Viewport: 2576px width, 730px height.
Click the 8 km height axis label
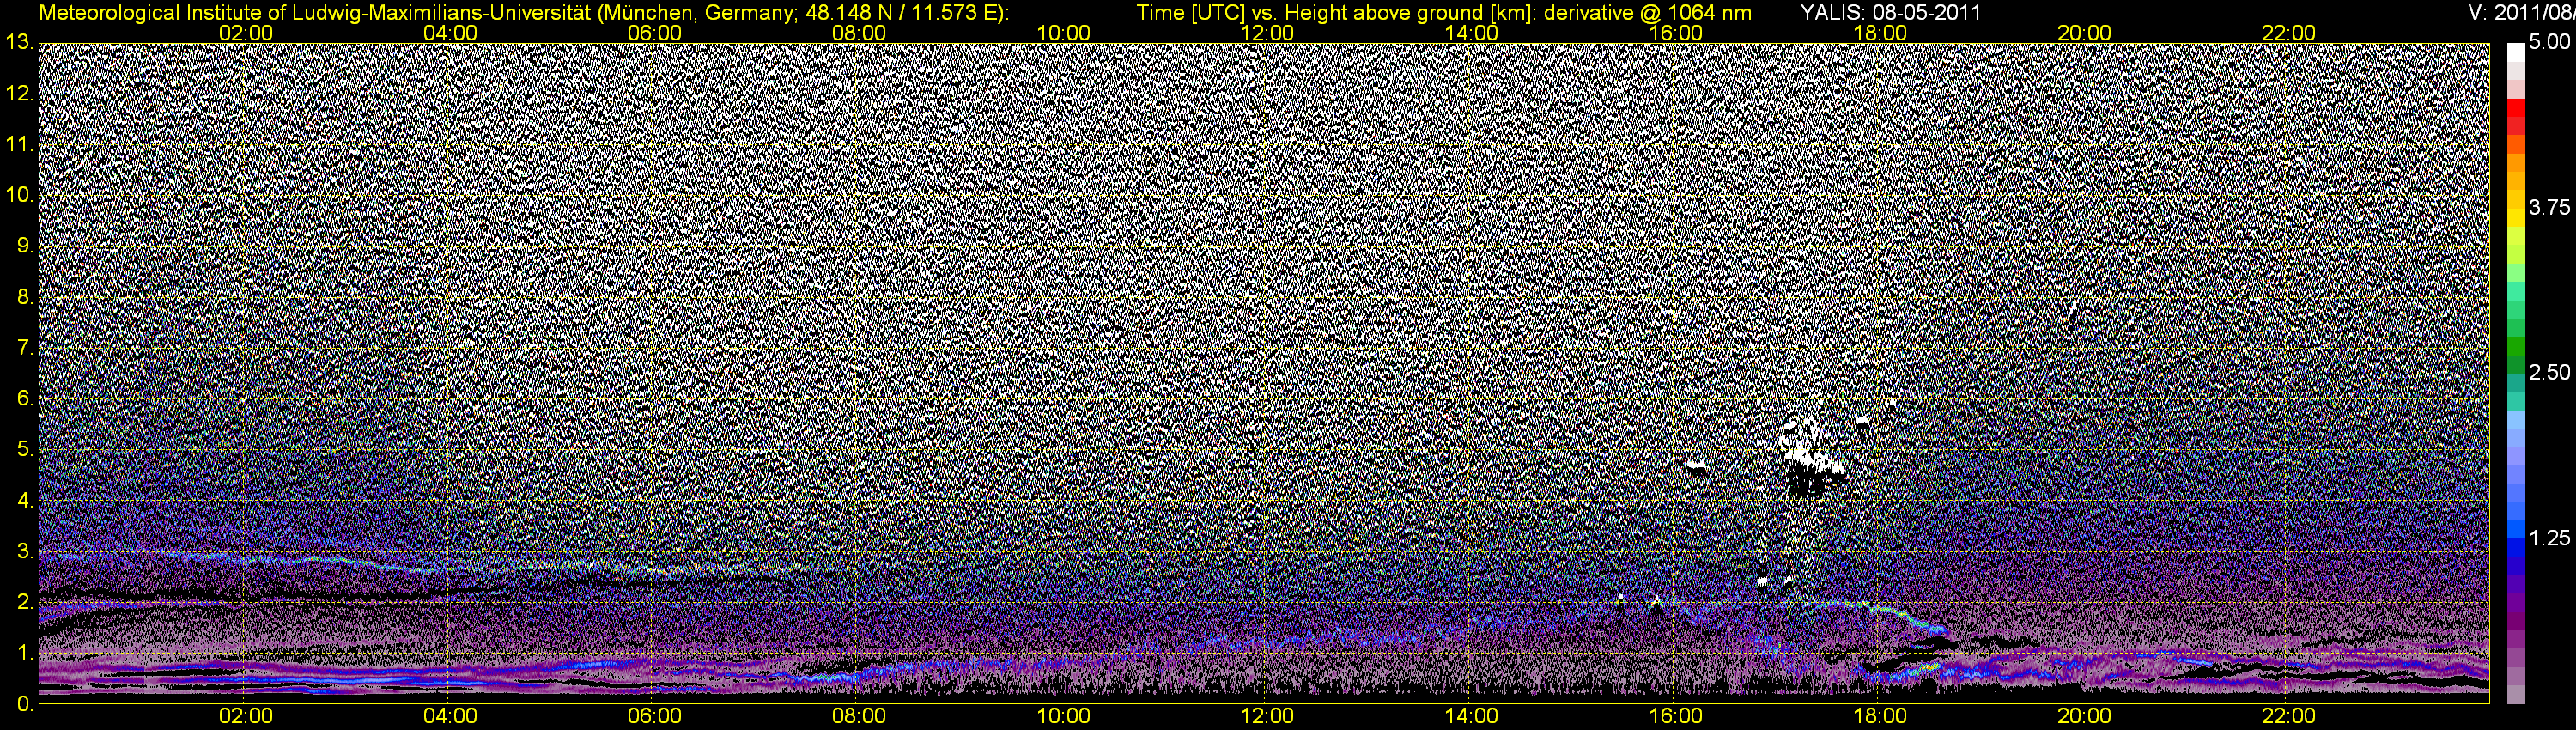[x=25, y=297]
